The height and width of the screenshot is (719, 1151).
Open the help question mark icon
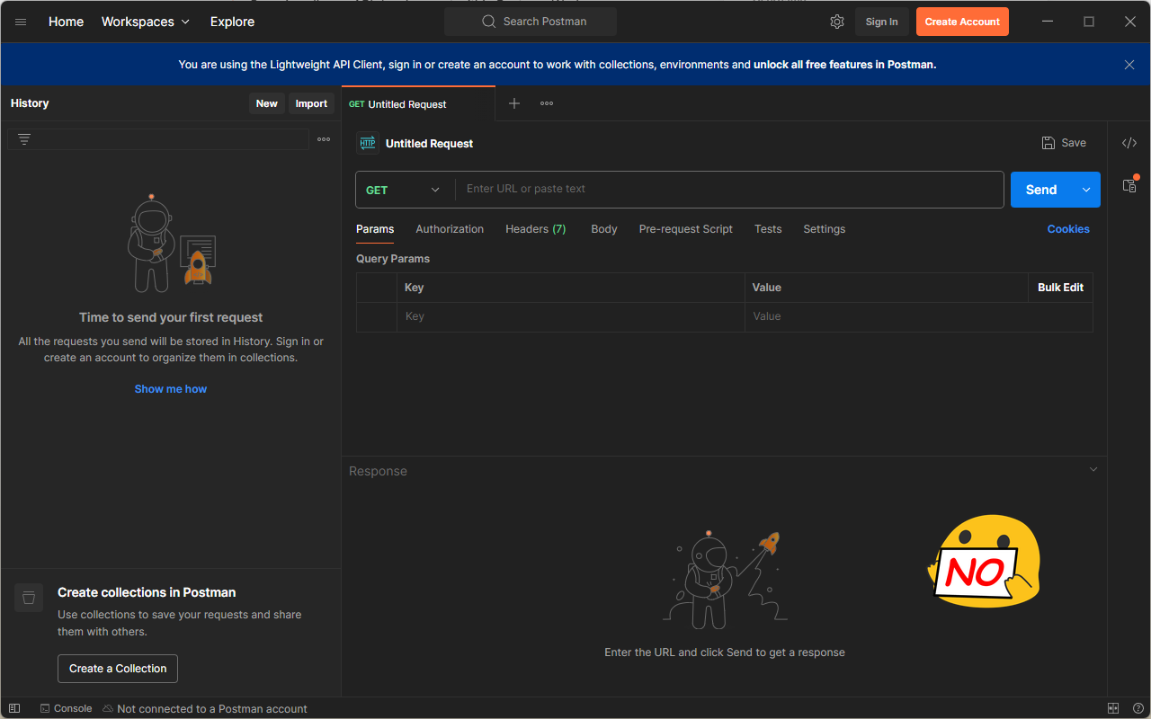pyautogui.click(x=1138, y=708)
